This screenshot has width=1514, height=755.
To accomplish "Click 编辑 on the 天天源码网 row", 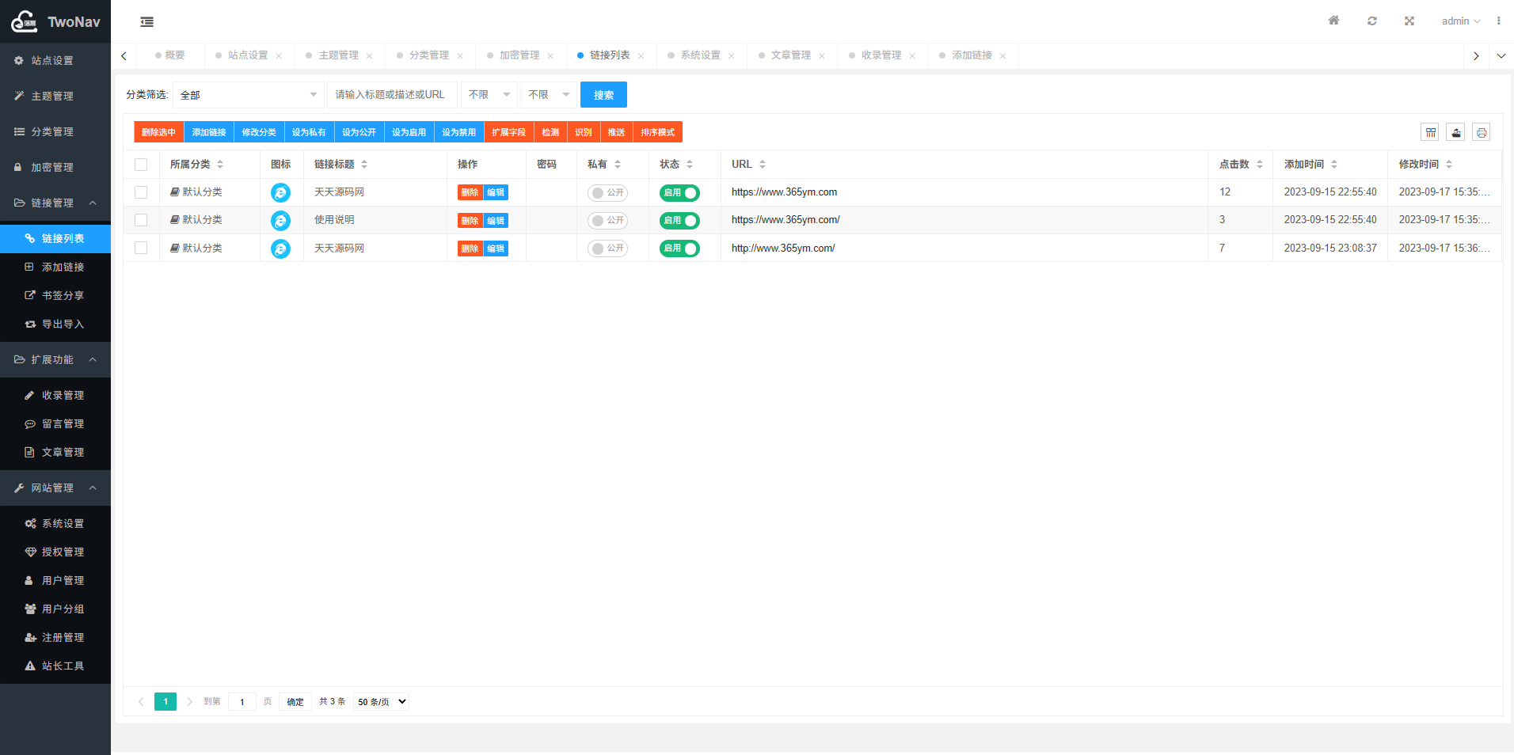I will (497, 192).
